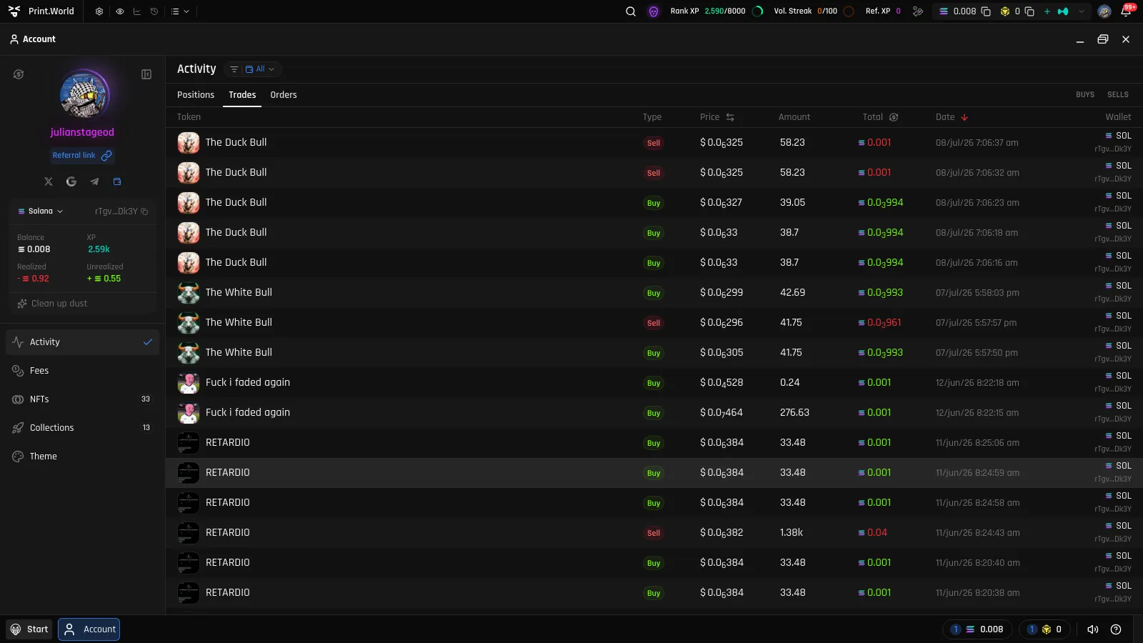The width and height of the screenshot is (1143, 643).
Task: Click the Start button in bottom bar
Action: coord(29,629)
